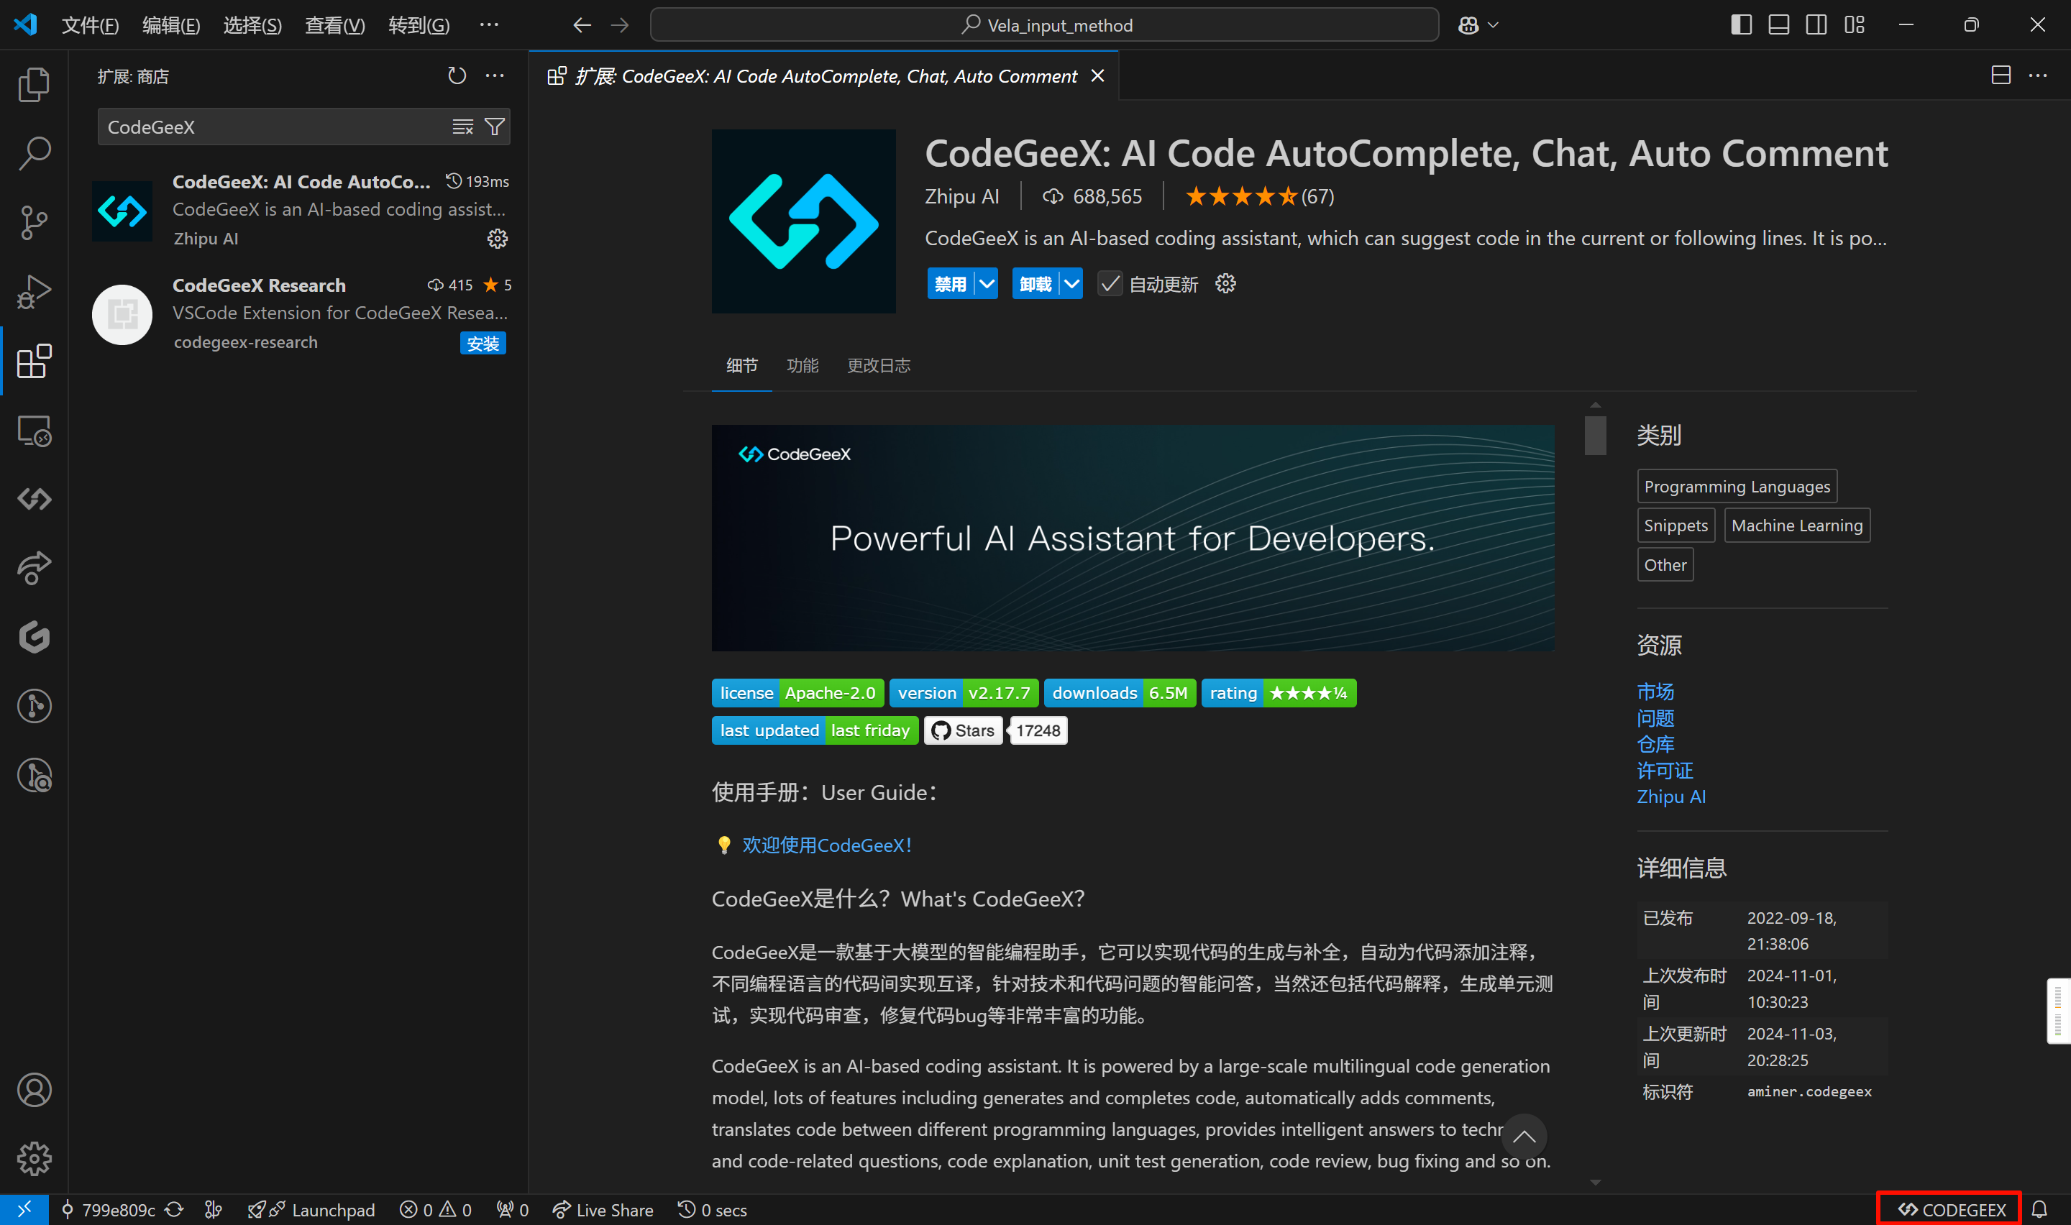
Task: Open views and more actions in extensions sidebar
Action: (495, 76)
